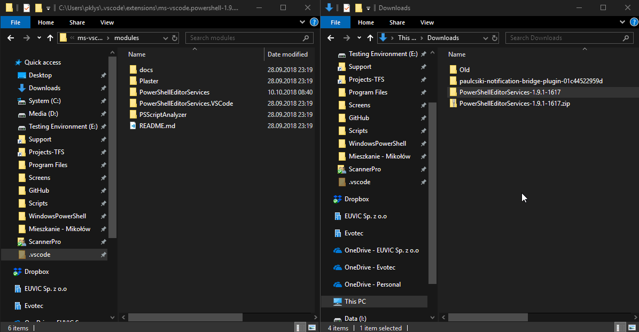This screenshot has width=639, height=332.
Task: Click the search magnifier in Search Downloads box
Action: [x=626, y=38]
